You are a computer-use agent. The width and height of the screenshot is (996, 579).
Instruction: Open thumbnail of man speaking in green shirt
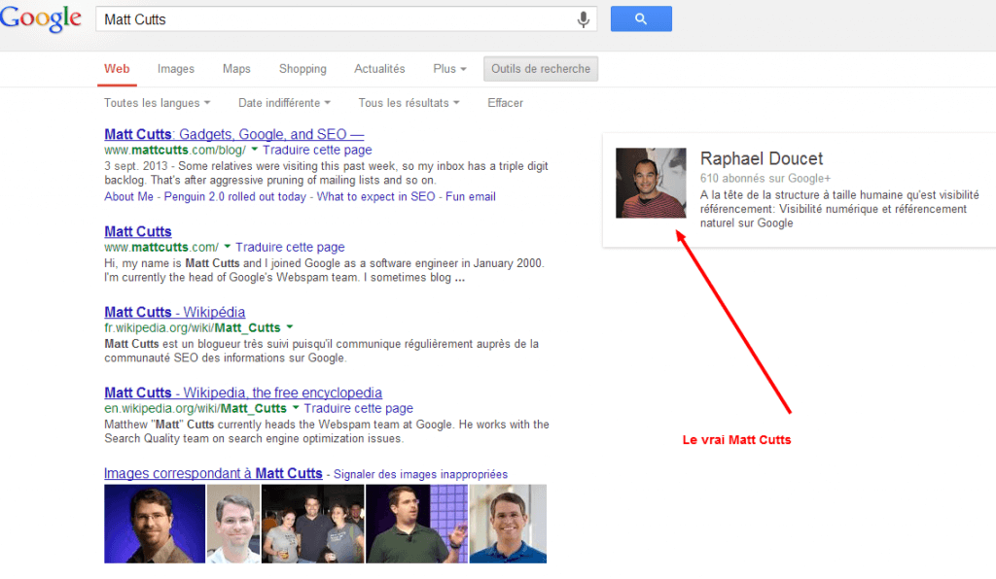(x=416, y=524)
